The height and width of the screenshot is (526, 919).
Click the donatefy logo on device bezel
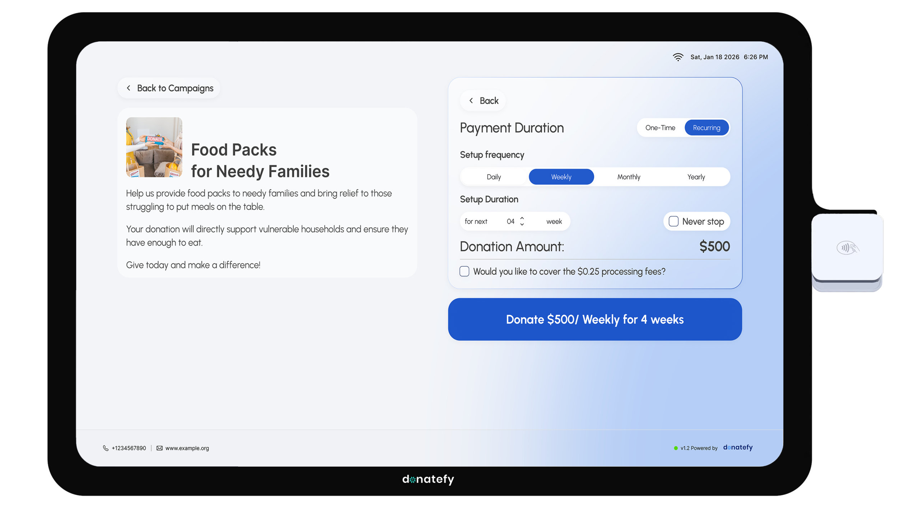[x=428, y=479]
